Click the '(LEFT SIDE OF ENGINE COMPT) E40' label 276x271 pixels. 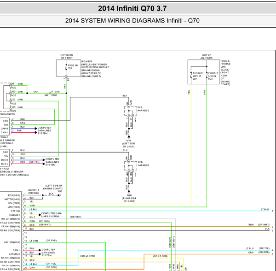click(x=54, y=189)
